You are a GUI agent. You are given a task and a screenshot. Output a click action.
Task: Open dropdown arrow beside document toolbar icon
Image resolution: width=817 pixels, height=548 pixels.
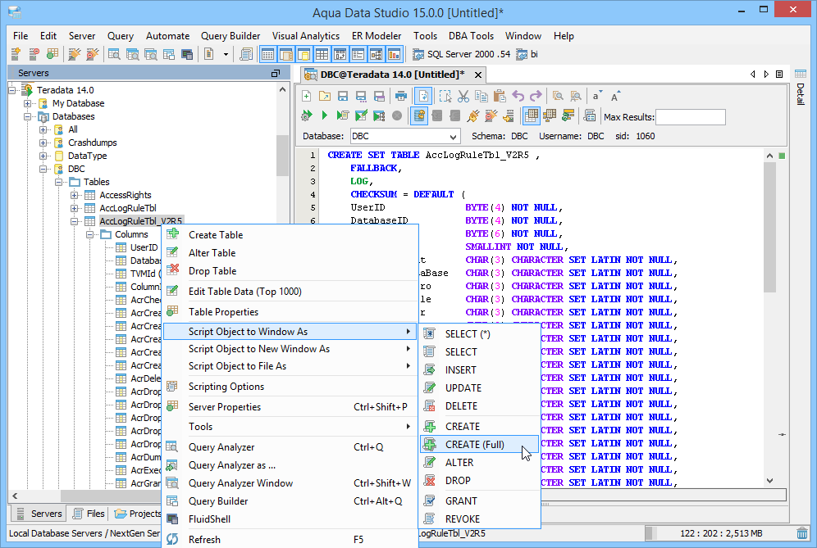coord(226,54)
